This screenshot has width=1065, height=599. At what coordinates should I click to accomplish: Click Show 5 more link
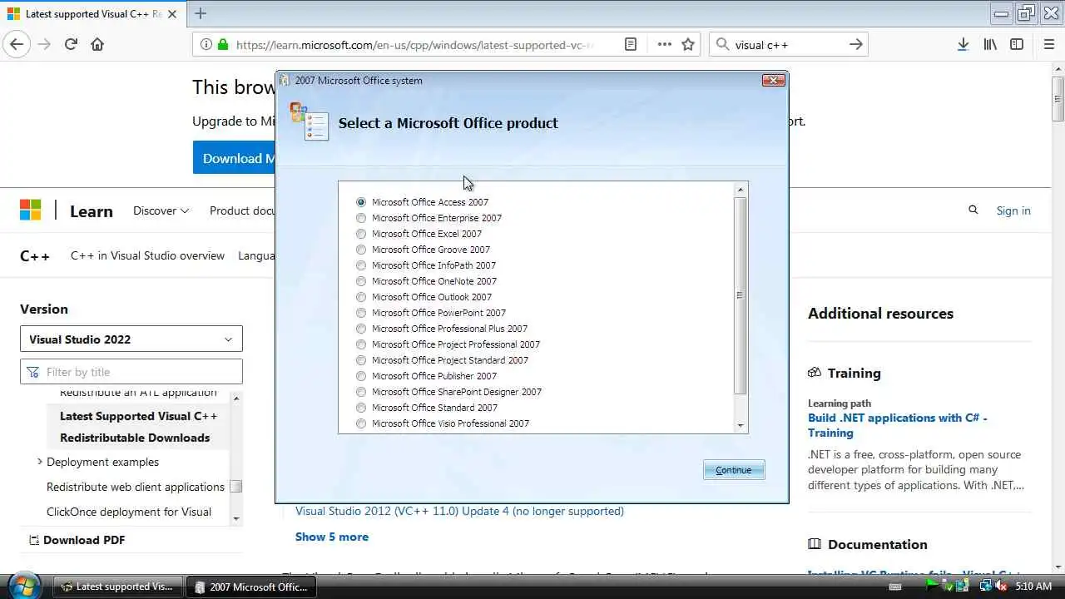(x=332, y=537)
